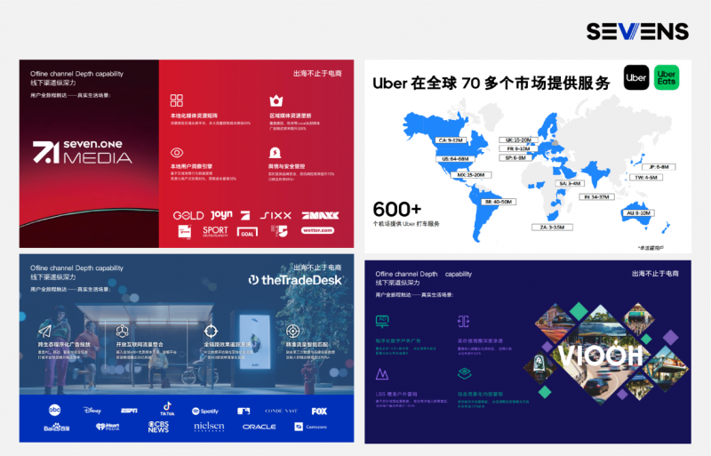Click the black Uber app logo

pos(635,77)
